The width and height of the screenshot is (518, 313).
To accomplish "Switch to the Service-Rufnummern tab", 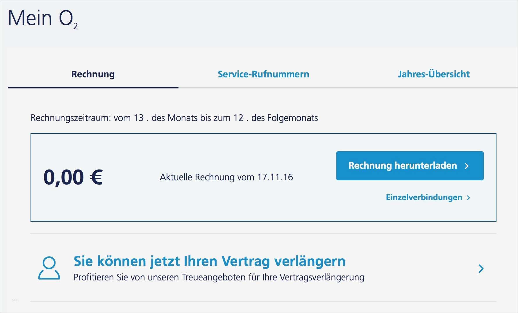I will point(263,74).
